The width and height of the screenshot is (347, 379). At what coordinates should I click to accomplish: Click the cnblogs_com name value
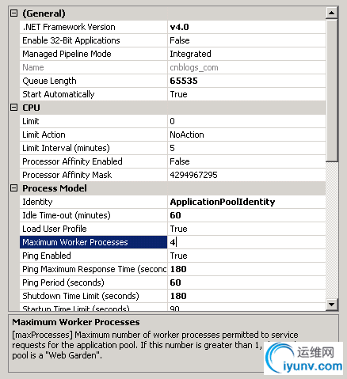(x=246, y=67)
